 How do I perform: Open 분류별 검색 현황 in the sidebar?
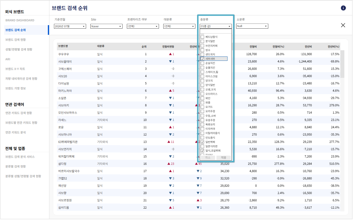click(16, 166)
